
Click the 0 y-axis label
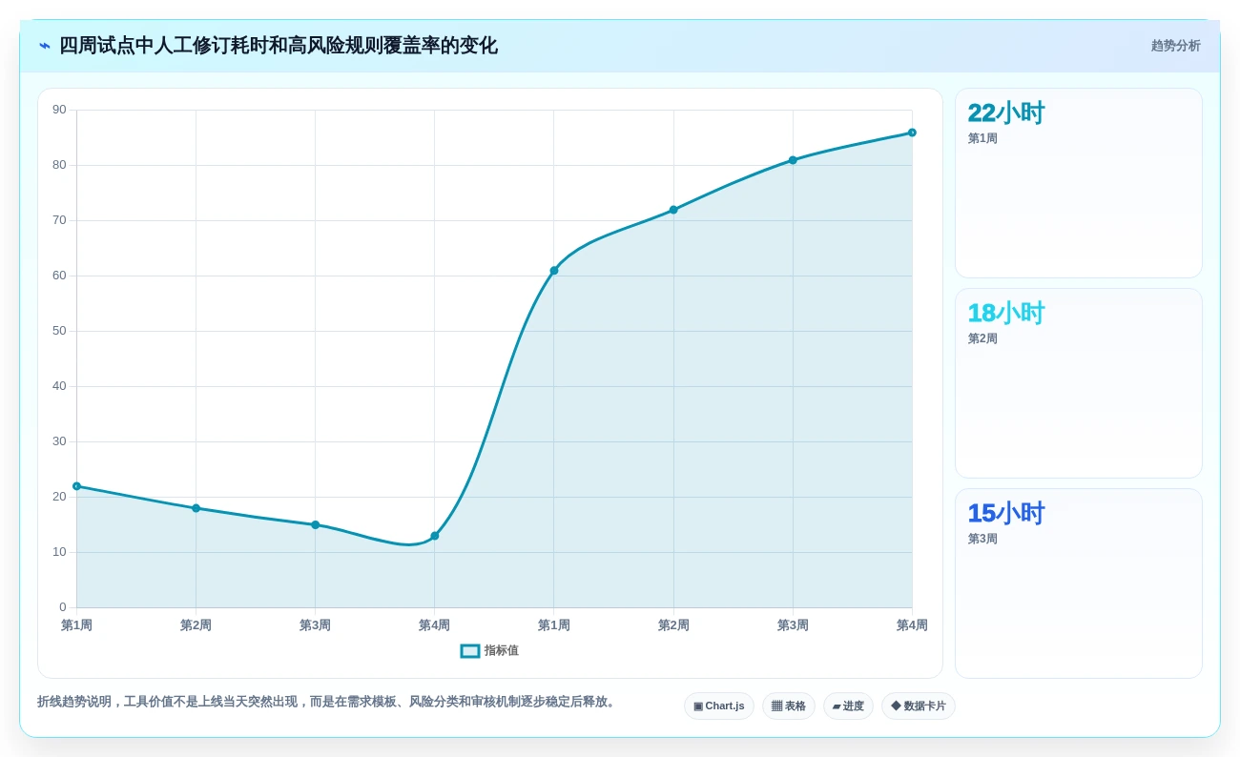(x=63, y=607)
